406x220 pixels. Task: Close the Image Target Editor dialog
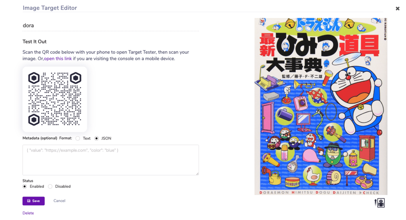pyautogui.click(x=398, y=8)
